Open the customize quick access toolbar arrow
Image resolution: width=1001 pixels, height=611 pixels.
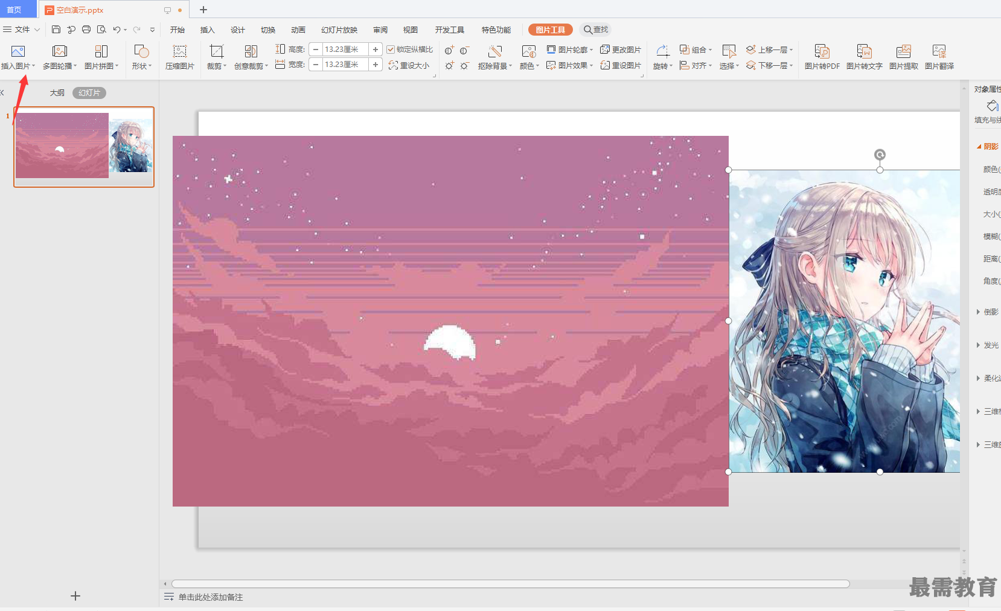[152, 30]
